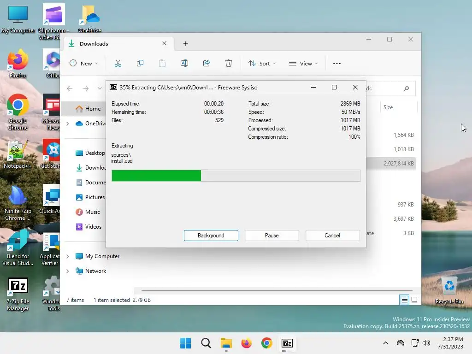Open the New dropdown in Explorer

pos(84,64)
